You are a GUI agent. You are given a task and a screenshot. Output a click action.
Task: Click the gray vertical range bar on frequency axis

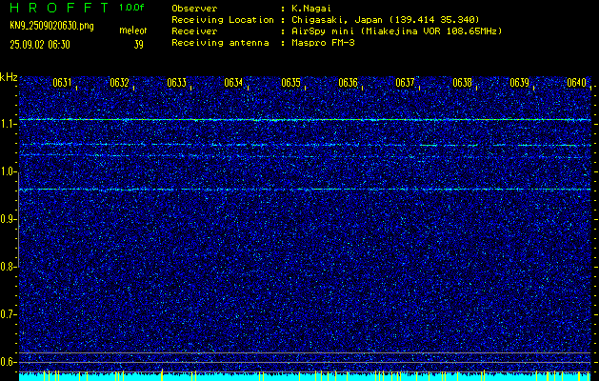tap(18, 219)
